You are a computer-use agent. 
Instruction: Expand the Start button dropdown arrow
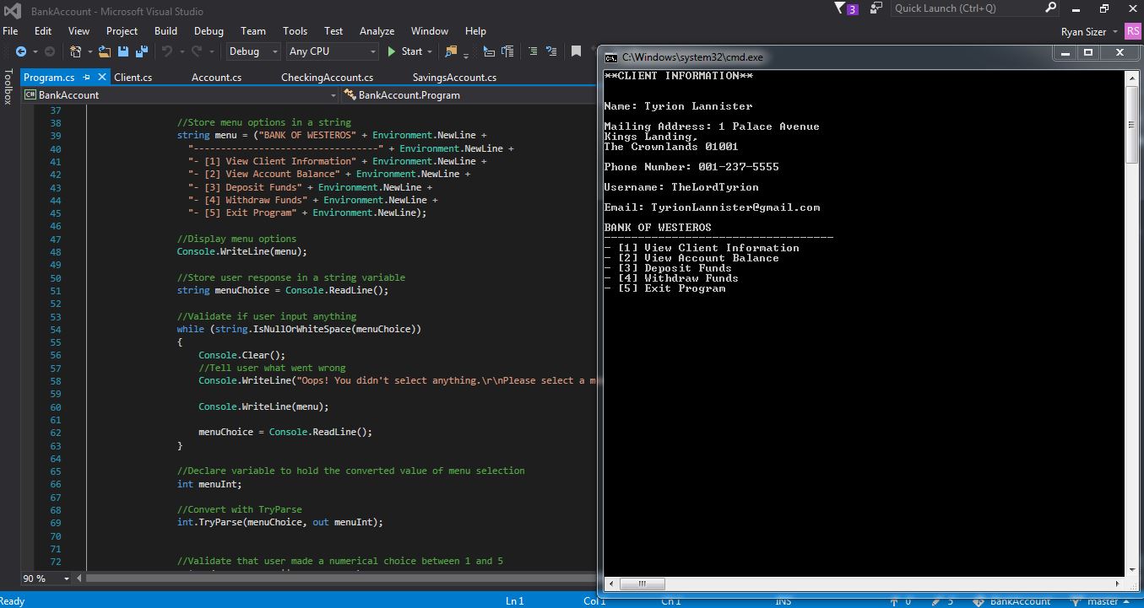[430, 52]
